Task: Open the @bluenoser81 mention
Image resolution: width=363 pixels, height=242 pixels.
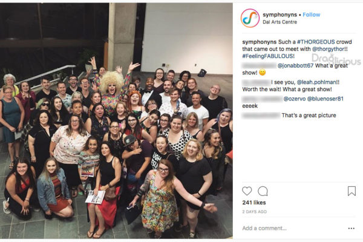Action: (x=325, y=99)
